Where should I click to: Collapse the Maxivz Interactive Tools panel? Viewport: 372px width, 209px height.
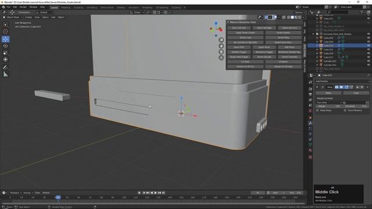pos(228,22)
